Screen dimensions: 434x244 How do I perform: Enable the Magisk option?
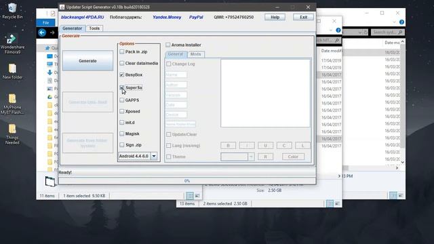tap(122, 134)
